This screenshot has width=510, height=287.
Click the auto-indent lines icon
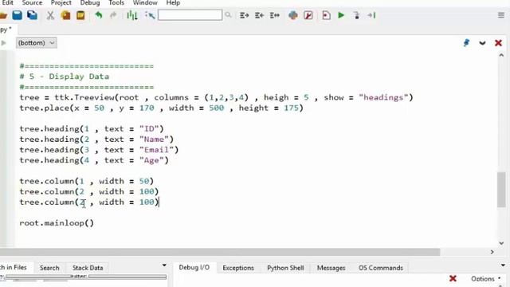pyautogui.click(x=274, y=15)
